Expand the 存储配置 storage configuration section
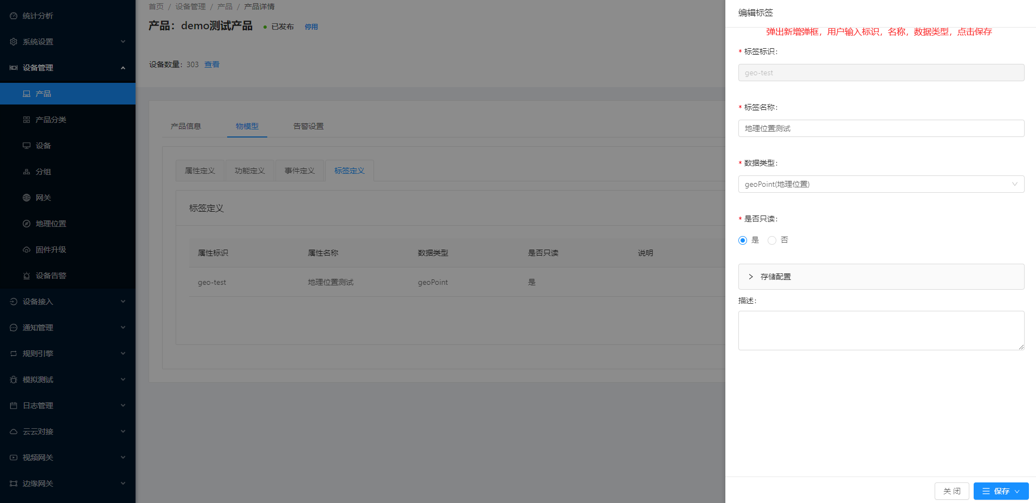Viewport: 1036px width, 503px height. 774,276
